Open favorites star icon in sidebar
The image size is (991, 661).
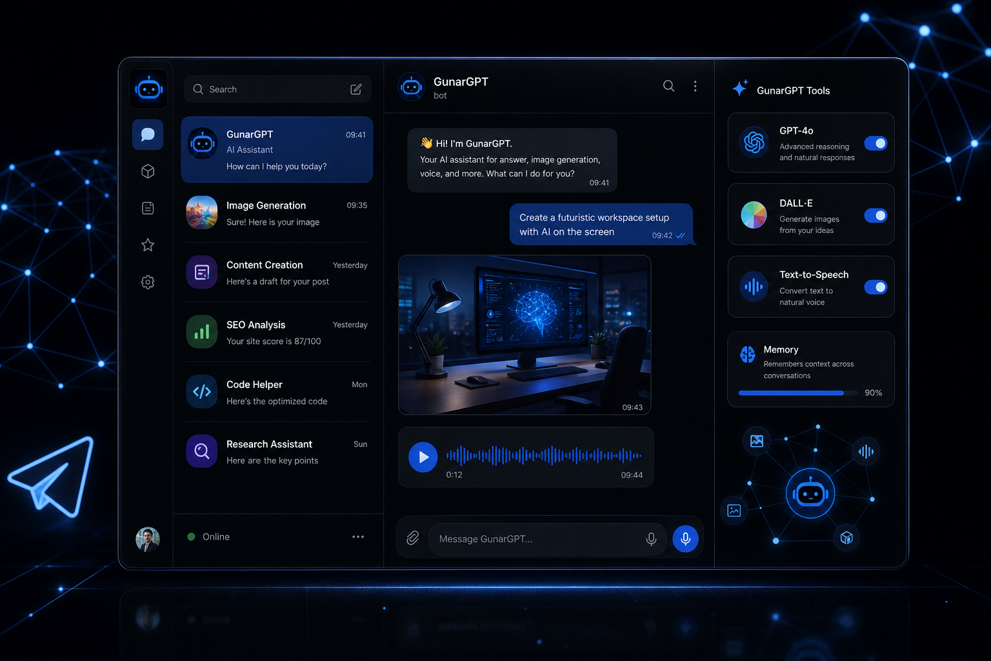tap(148, 245)
